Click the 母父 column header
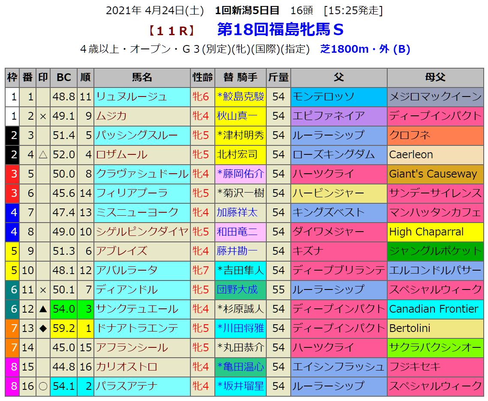Image resolution: width=488 pixels, height=401 pixels. coord(435,78)
